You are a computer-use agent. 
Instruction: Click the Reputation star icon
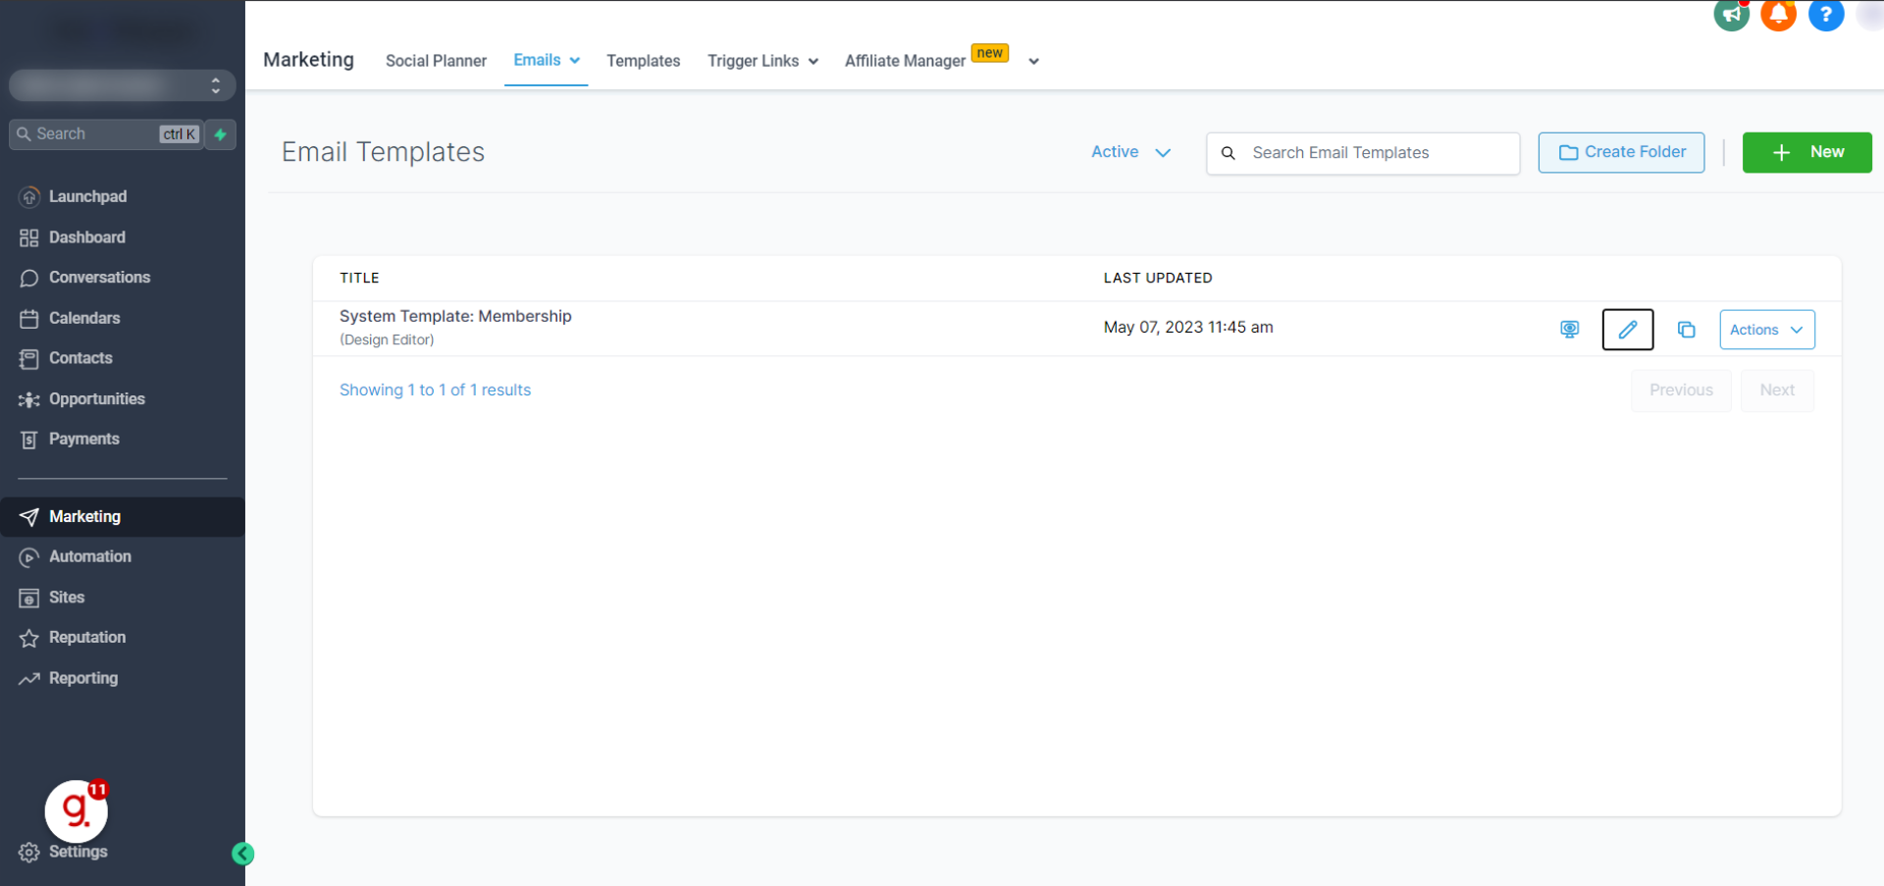(x=29, y=638)
